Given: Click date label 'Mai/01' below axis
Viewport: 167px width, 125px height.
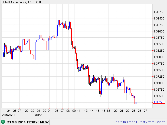Looking at the screenshot, I should click(38, 115).
